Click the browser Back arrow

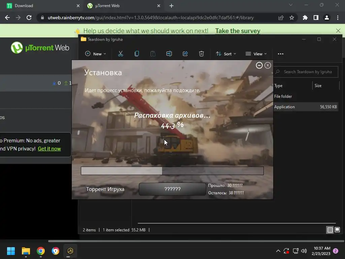(7, 18)
